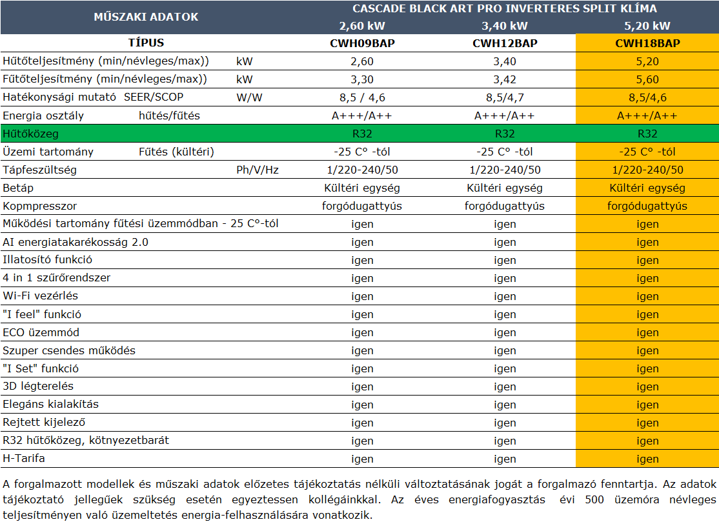Image resolution: width=719 pixels, height=522 pixels.
Task: Select the 5,60 heating capacity value
Action: click(x=647, y=79)
